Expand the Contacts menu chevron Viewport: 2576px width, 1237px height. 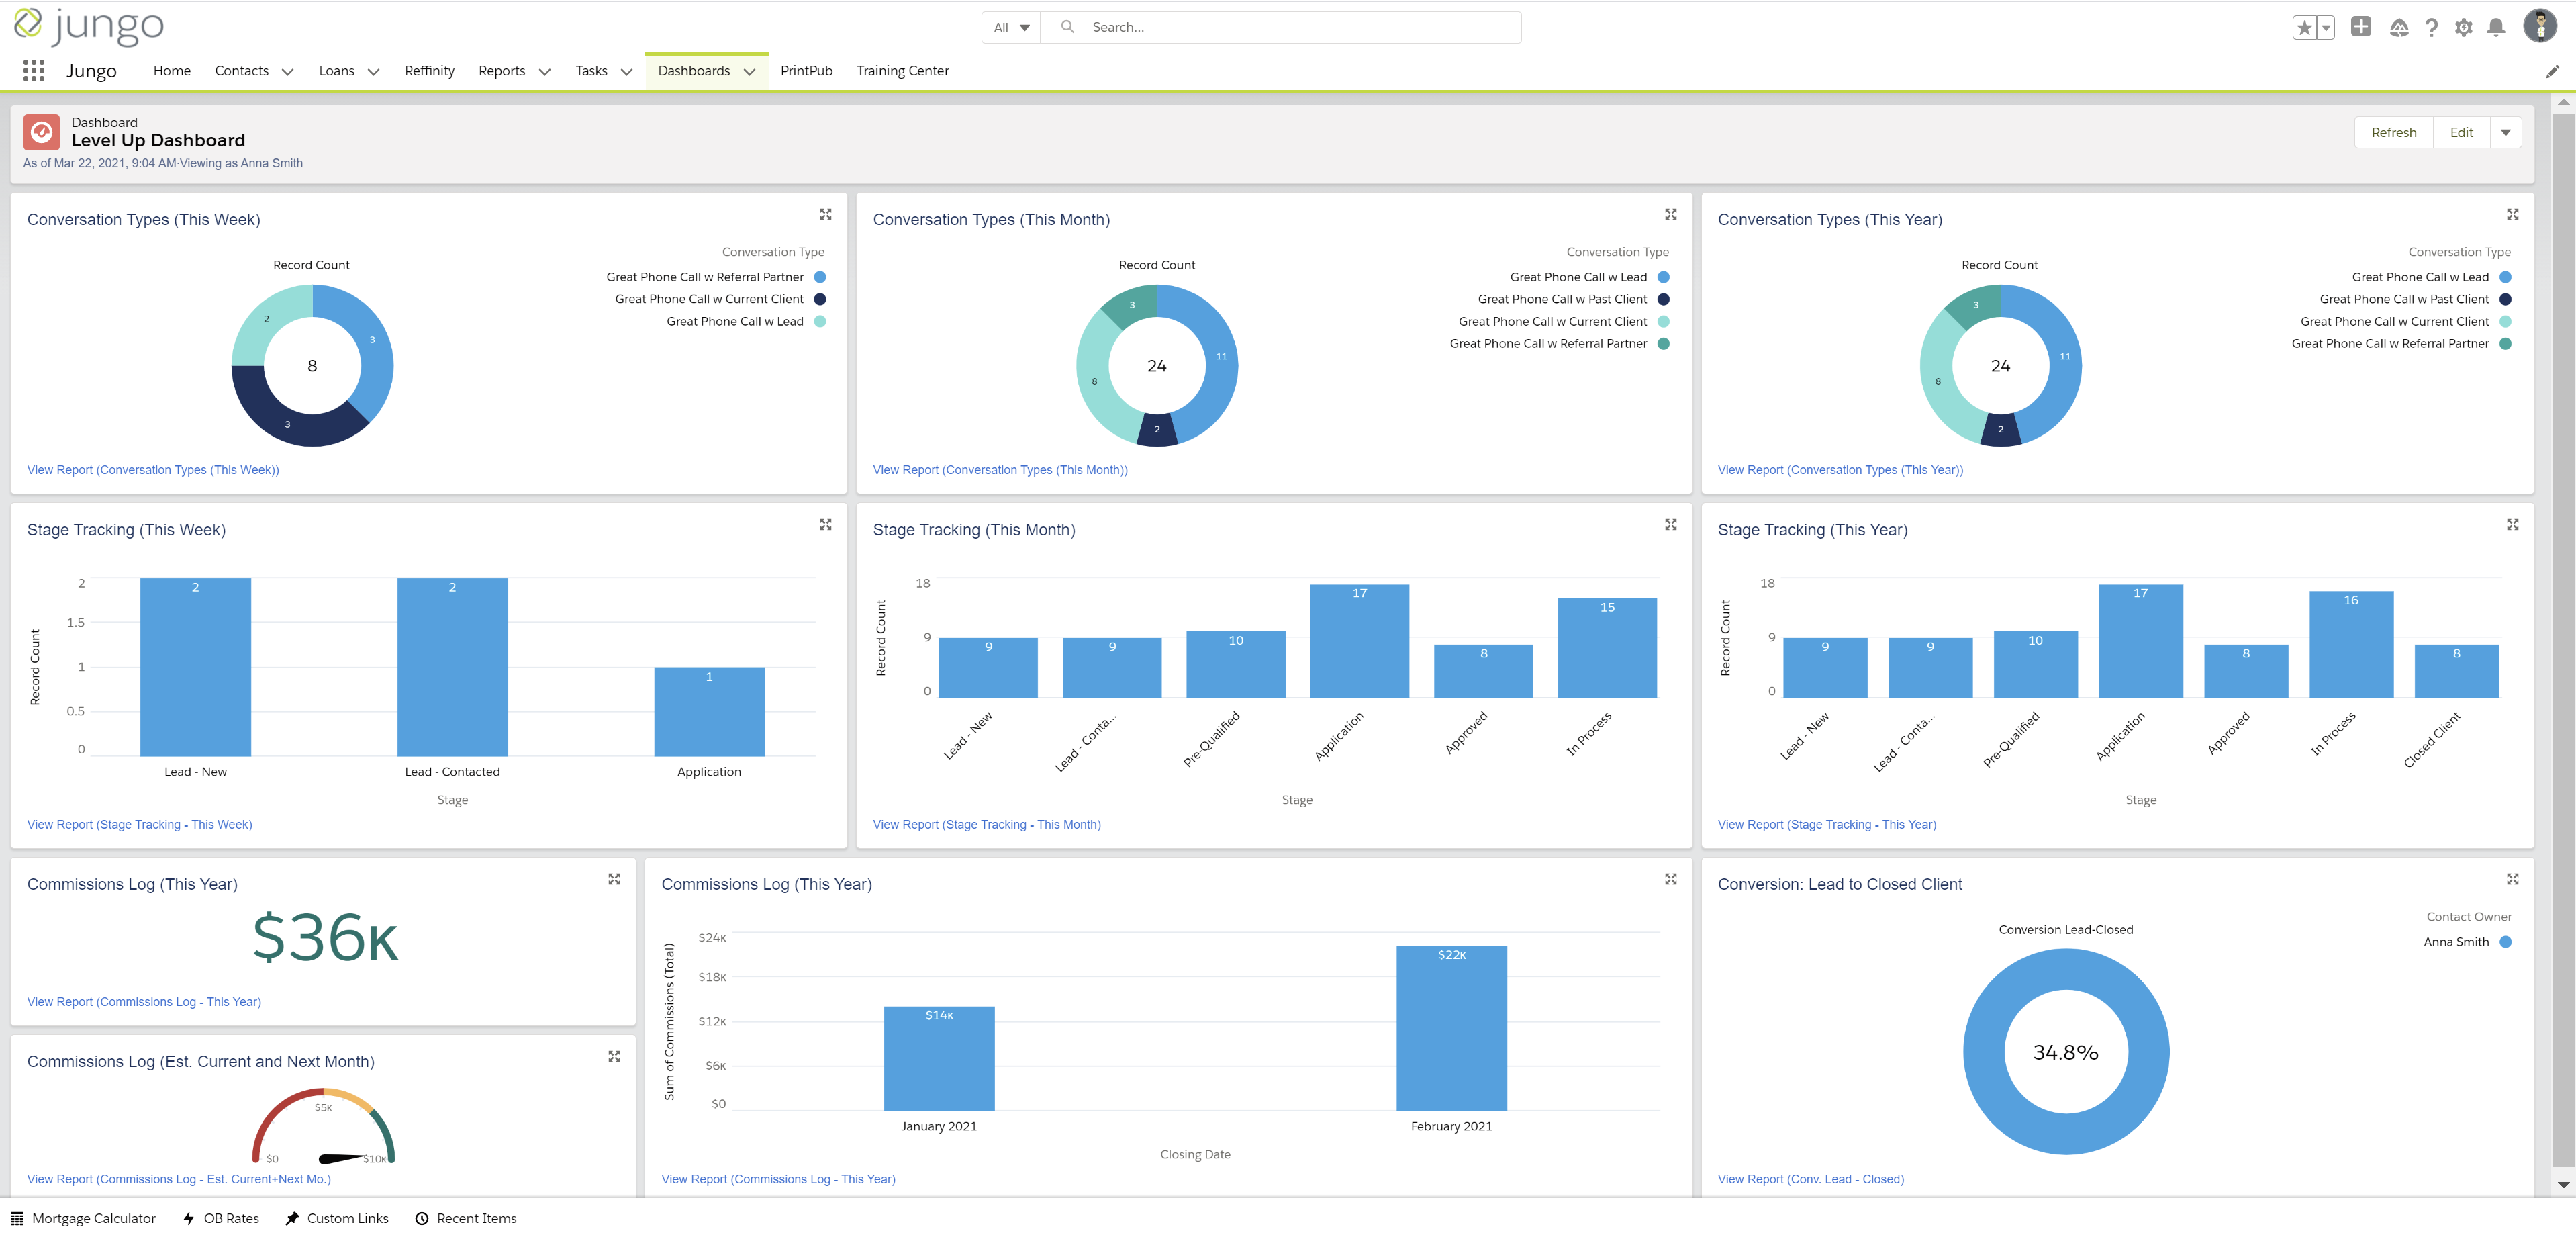point(288,71)
